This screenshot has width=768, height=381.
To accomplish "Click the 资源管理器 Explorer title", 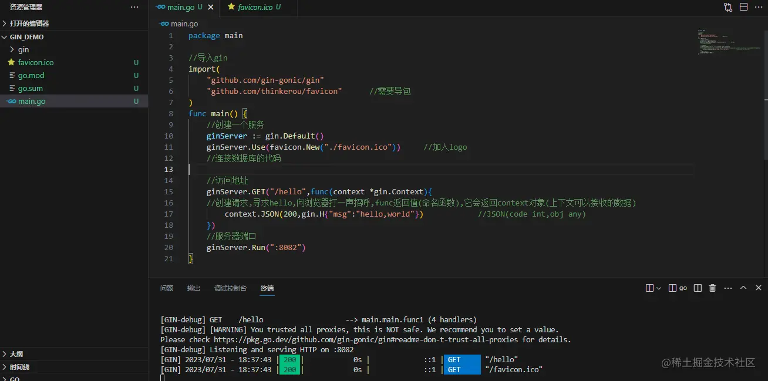I will (26, 7).
